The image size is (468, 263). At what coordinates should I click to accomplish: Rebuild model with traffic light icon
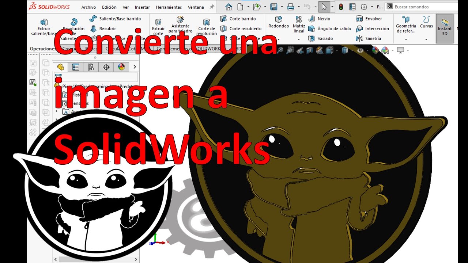click(x=341, y=7)
